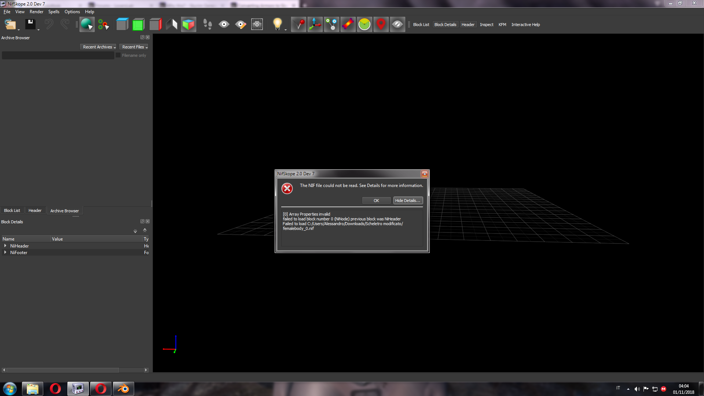Activate the vertex selection tool with dots

103,25
